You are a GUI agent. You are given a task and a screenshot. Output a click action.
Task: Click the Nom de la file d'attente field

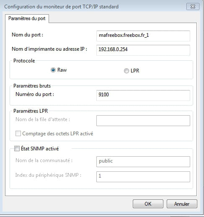143,121
